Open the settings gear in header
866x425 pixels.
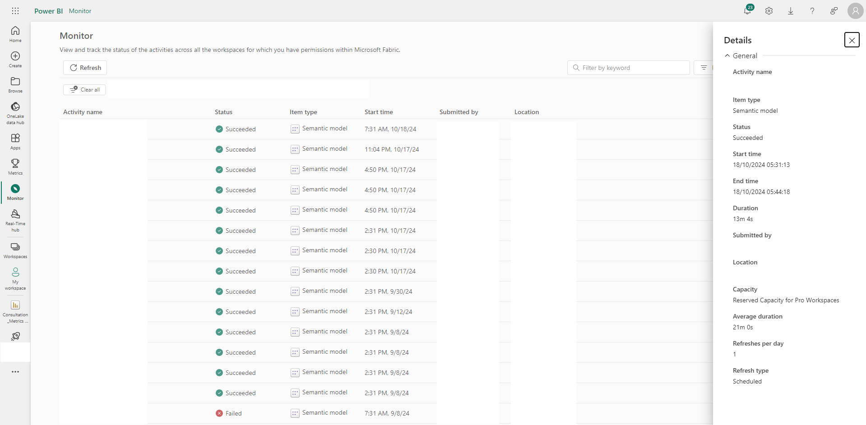coord(769,11)
